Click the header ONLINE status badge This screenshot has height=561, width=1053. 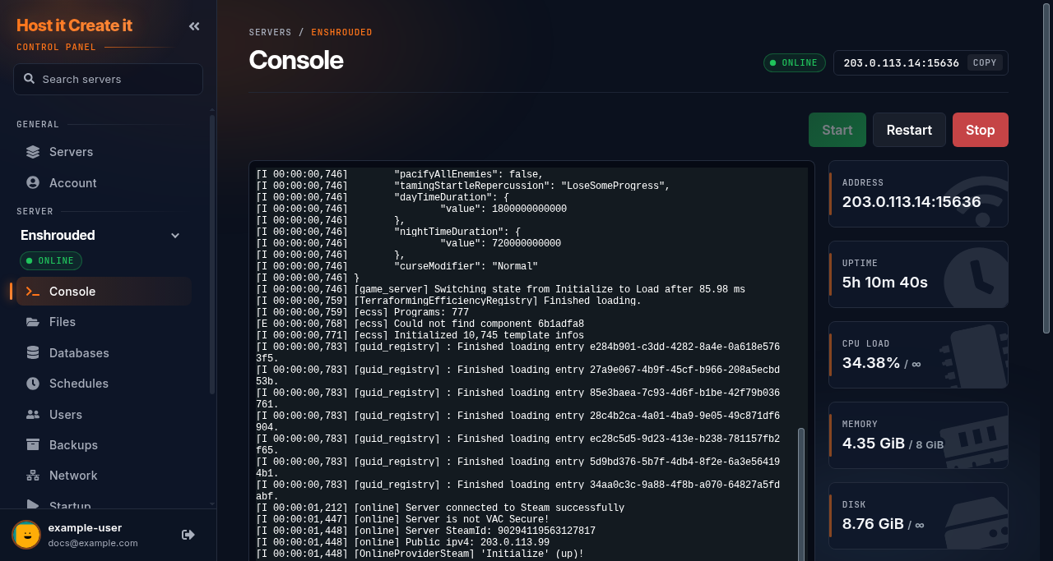point(795,62)
